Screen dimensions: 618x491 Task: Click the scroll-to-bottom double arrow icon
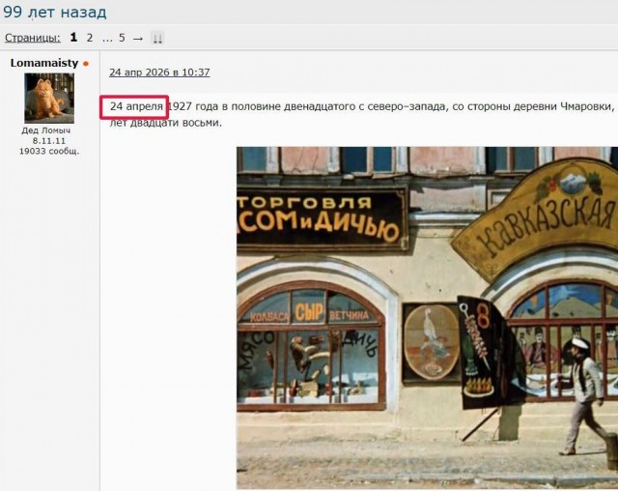pos(157,38)
